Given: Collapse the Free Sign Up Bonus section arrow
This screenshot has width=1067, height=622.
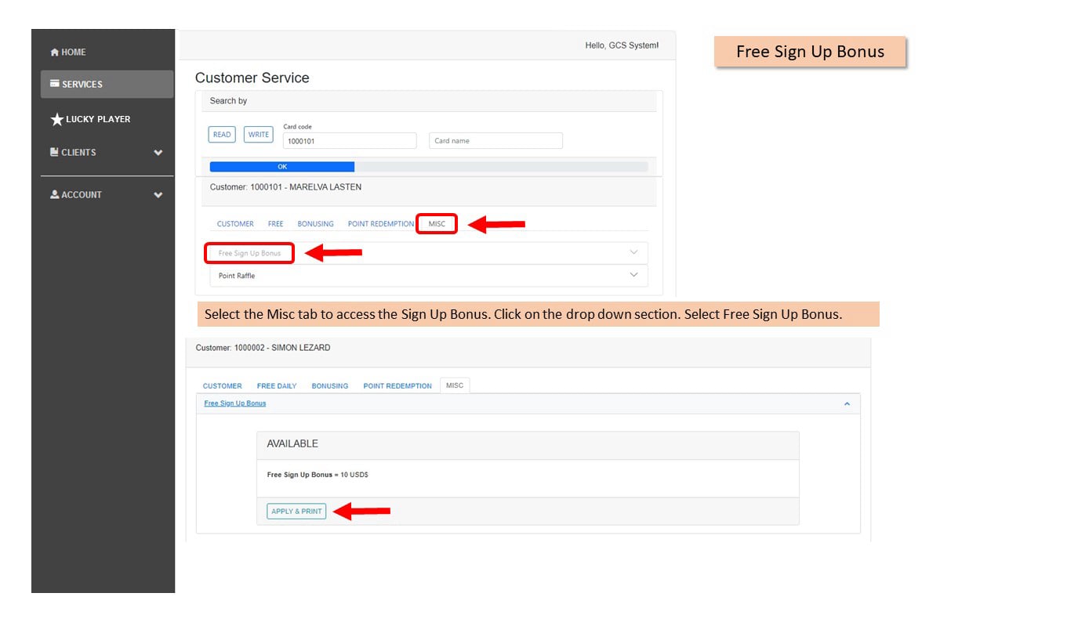Looking at the screenshot, I should [x=847, y=403].
